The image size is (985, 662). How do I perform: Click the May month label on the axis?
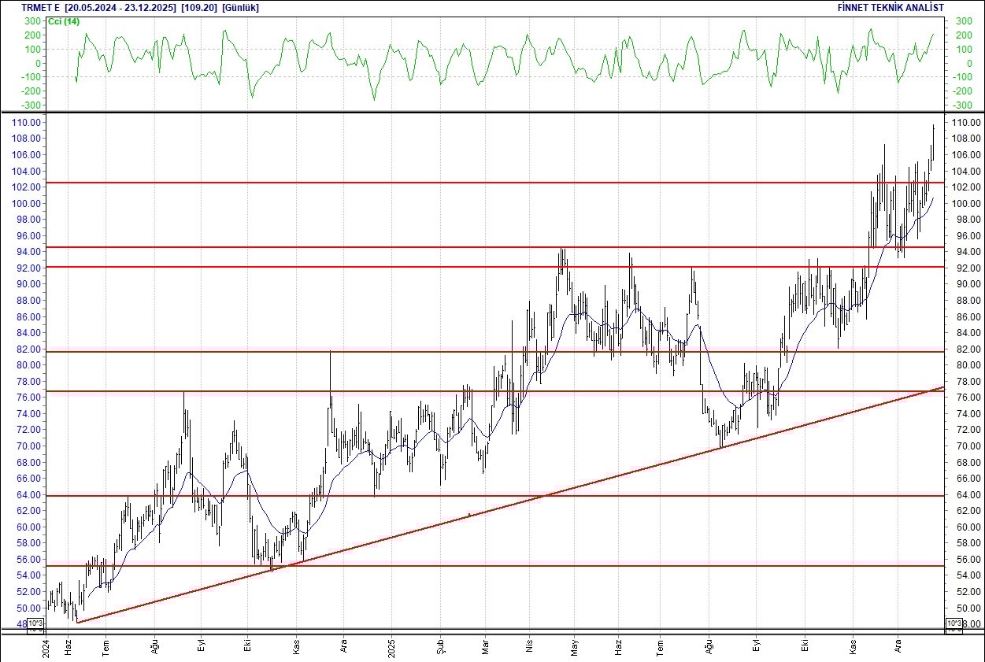(576, 648)
